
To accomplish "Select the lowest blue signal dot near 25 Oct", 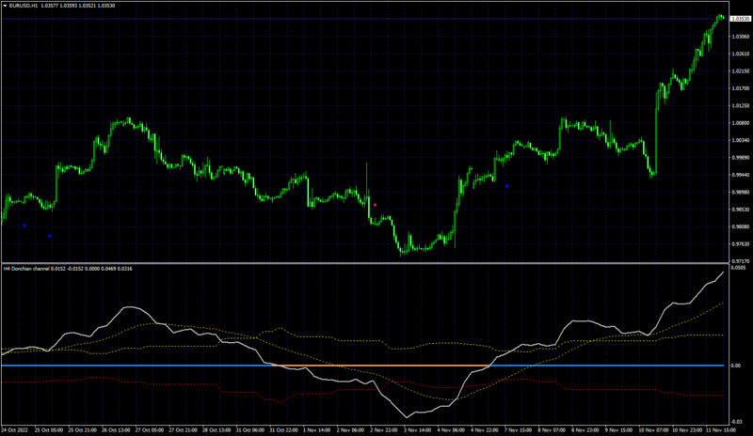I will [x=50, y=236].
